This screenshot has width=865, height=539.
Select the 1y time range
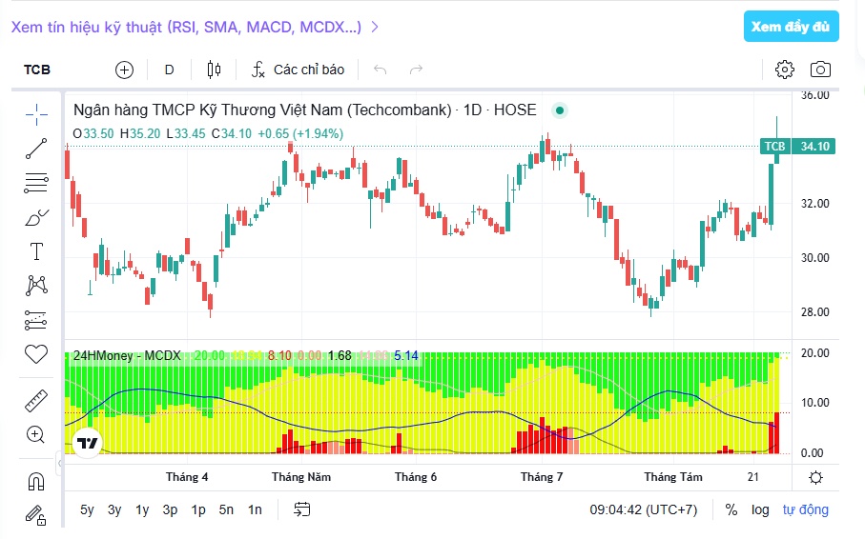click(x=142, y=509)
